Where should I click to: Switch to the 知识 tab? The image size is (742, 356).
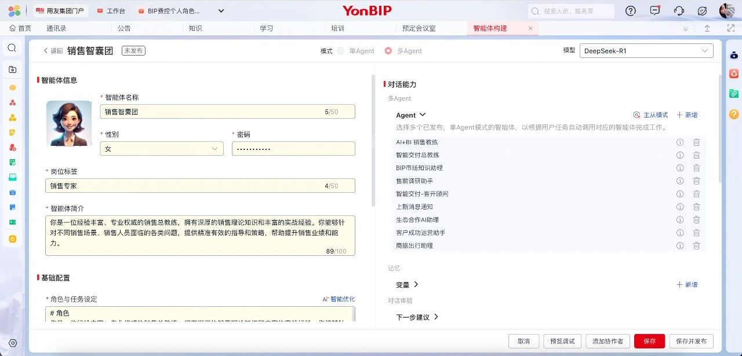(x=195, y=28)
